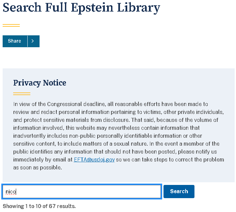Expand the Share options chevron arrow
The width and height of the screenshot is (236, 212).
tap(33, 41)
